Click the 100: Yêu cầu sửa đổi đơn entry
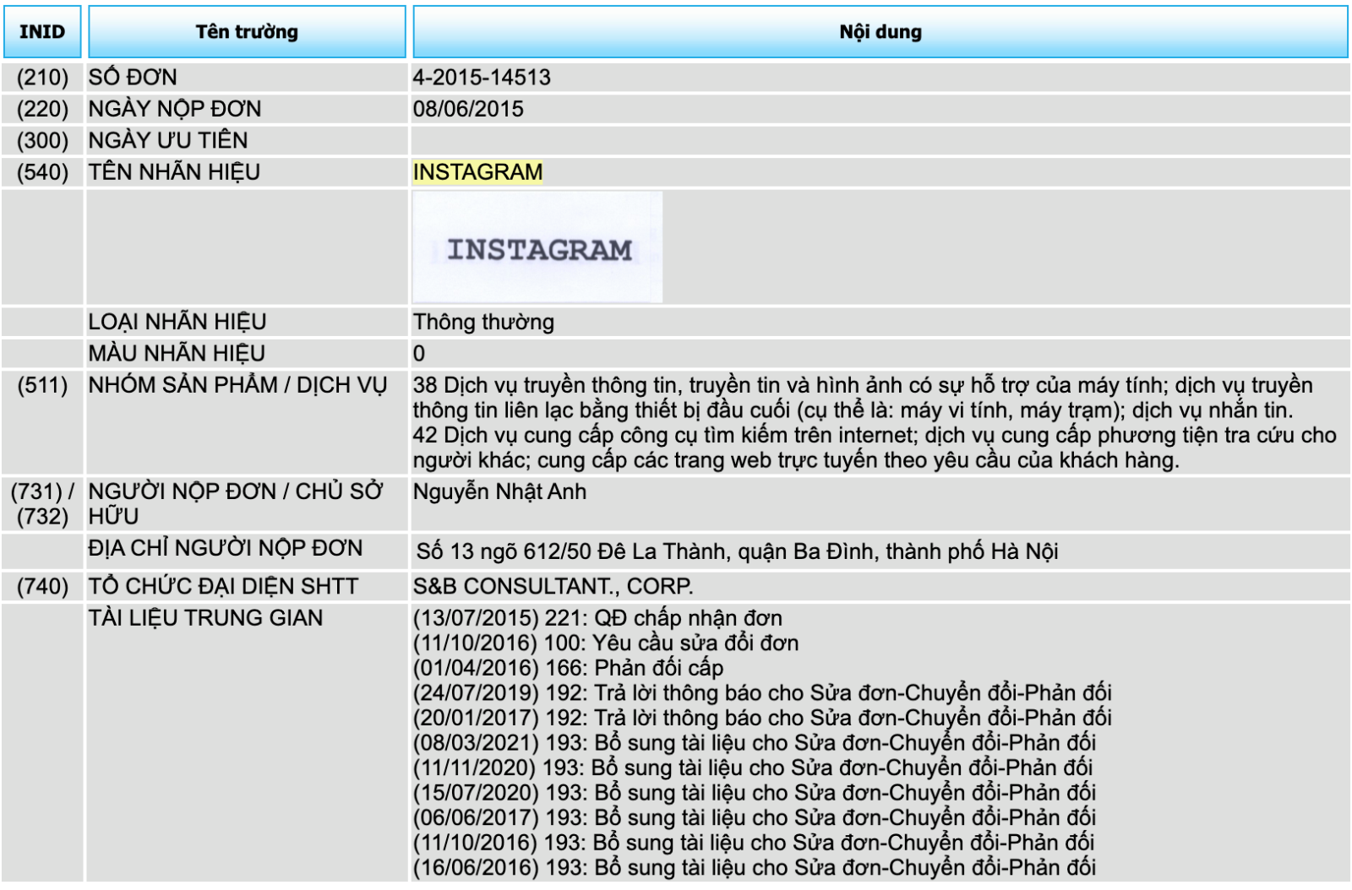Viewport: 1352px width, 890px height. point(606,643)
